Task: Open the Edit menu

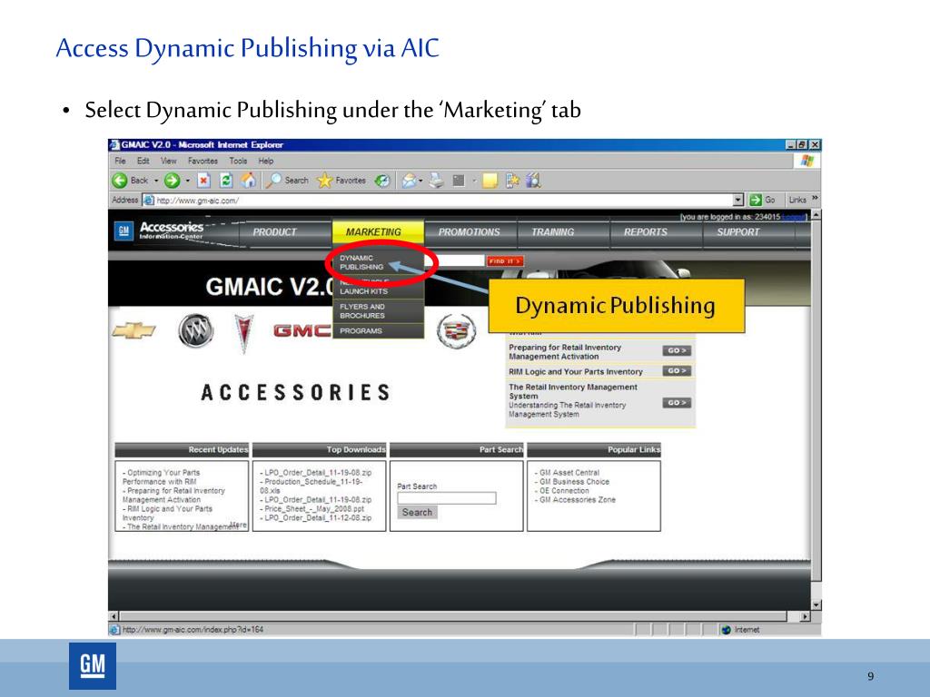Action: [x=143, y=161]
